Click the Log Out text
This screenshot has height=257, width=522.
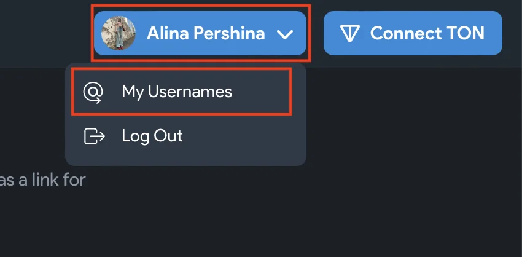pos(152,136)
